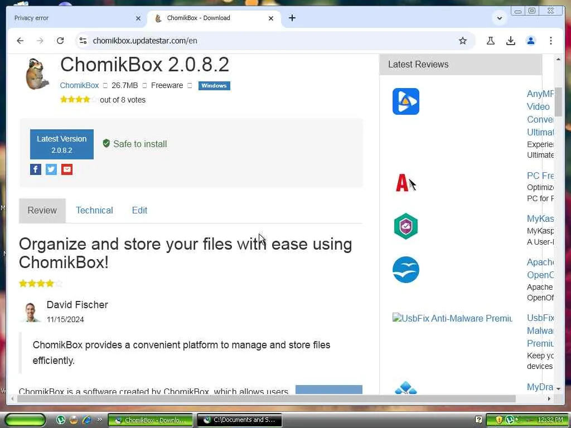Click the forward navigation arrow
This screenshot has height=428, width=571.
[x=40, y=41]
